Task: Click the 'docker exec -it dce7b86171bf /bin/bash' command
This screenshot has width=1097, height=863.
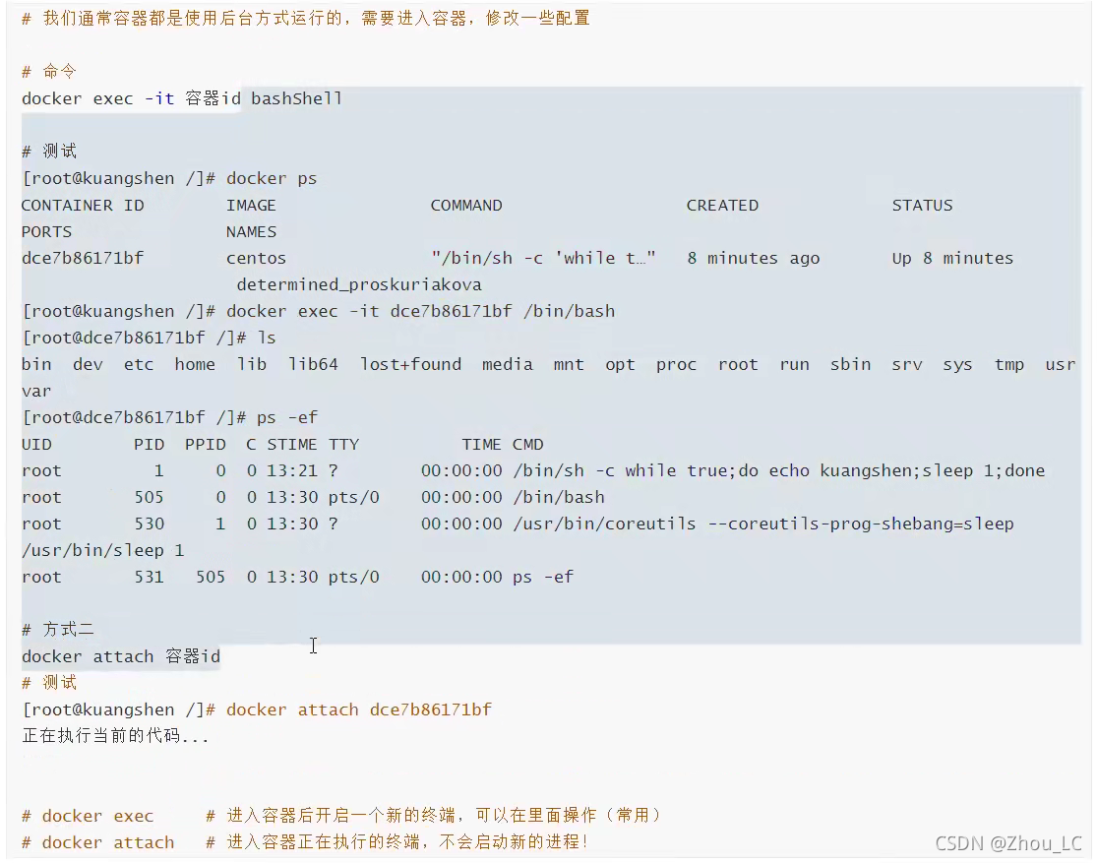Action: tap(420, 312)
